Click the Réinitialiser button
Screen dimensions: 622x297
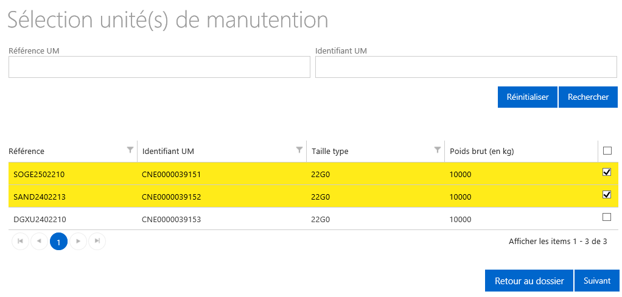[528, 97]
